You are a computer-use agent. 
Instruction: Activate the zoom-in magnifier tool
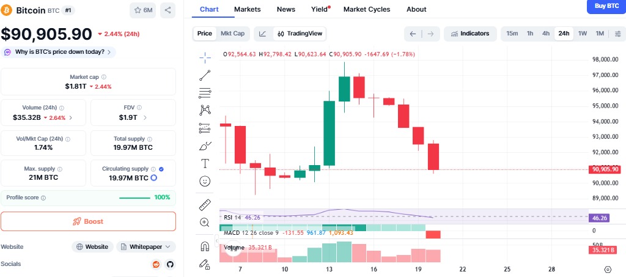pyautogui.click(x=205, y=223)
